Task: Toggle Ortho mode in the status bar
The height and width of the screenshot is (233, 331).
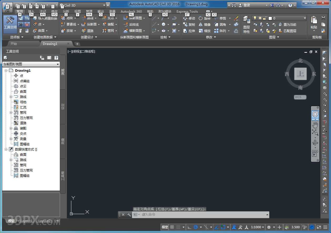Action: click(189, 227)
